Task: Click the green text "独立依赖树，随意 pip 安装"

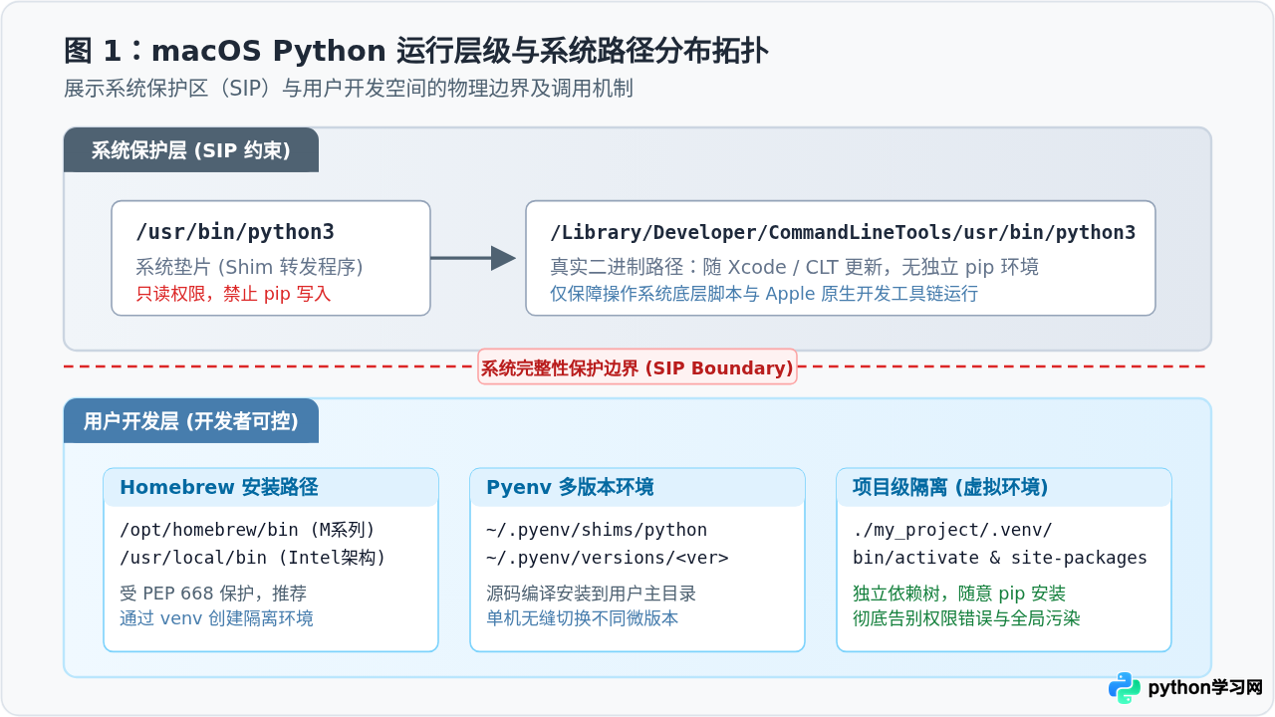Action: coord(959,594)
